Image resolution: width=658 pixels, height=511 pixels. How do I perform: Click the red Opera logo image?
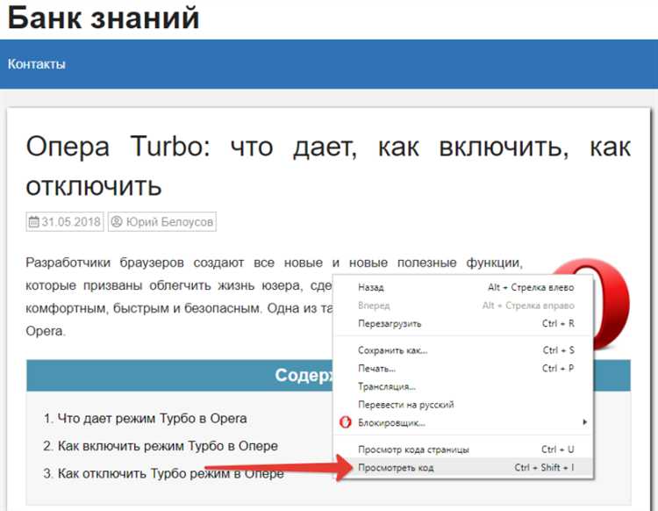point(611,304)
